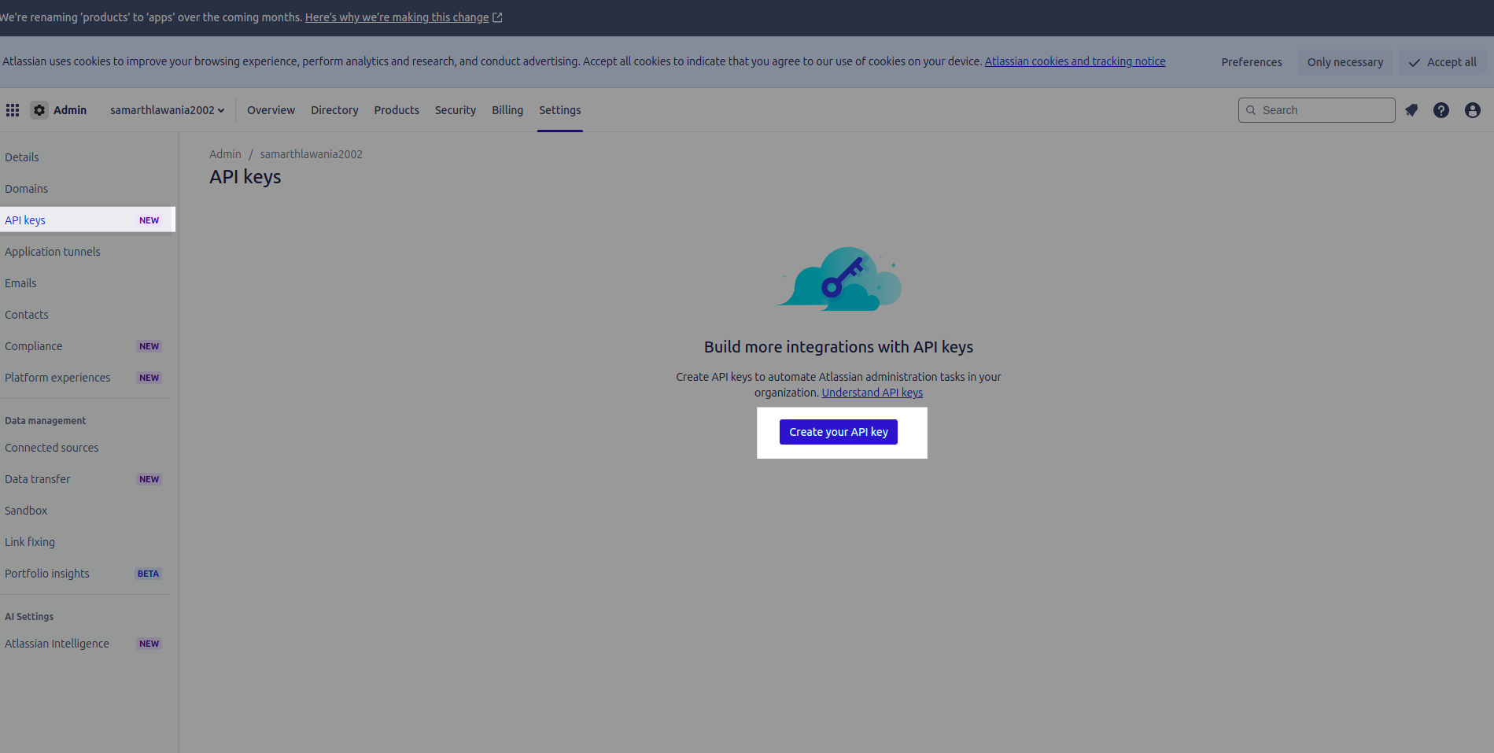1494x753 pixels.
Task: Open Here's why we're making this change link
Action: click(x=397, y=17)
